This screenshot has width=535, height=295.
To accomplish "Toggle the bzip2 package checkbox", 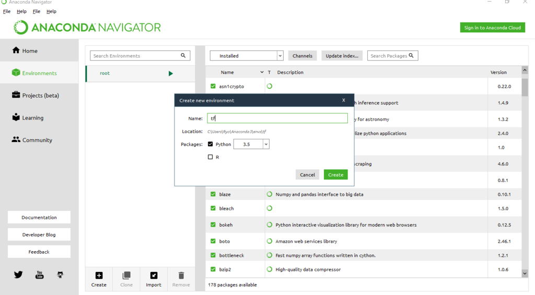I will click(x=213, y=269).
